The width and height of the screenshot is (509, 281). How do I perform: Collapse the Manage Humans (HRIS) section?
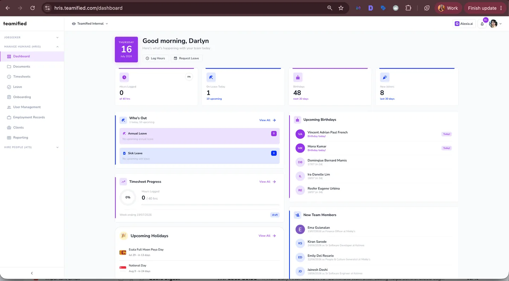pos(32,47)
